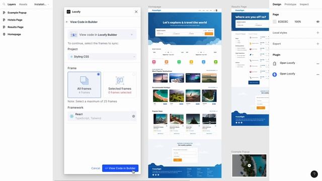Select the Results Page frame label on canvas
This screenshot has width=322, height=181.
(239, 7)
